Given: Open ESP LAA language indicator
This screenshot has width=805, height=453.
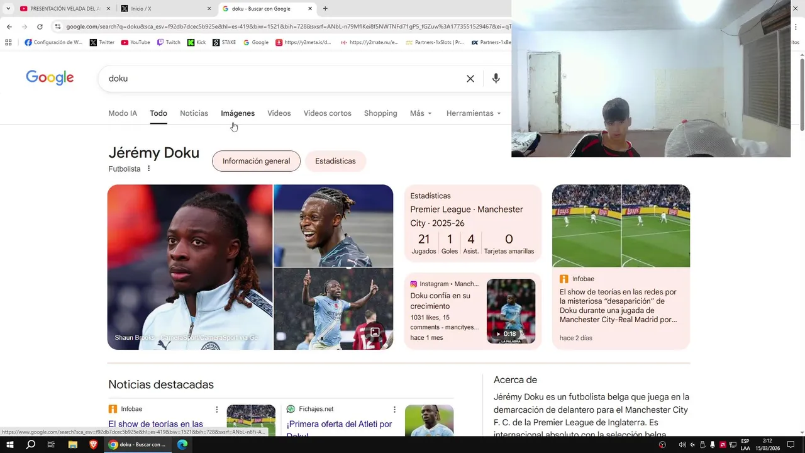Looking at the screenshot, I should [x=745, y=445].
